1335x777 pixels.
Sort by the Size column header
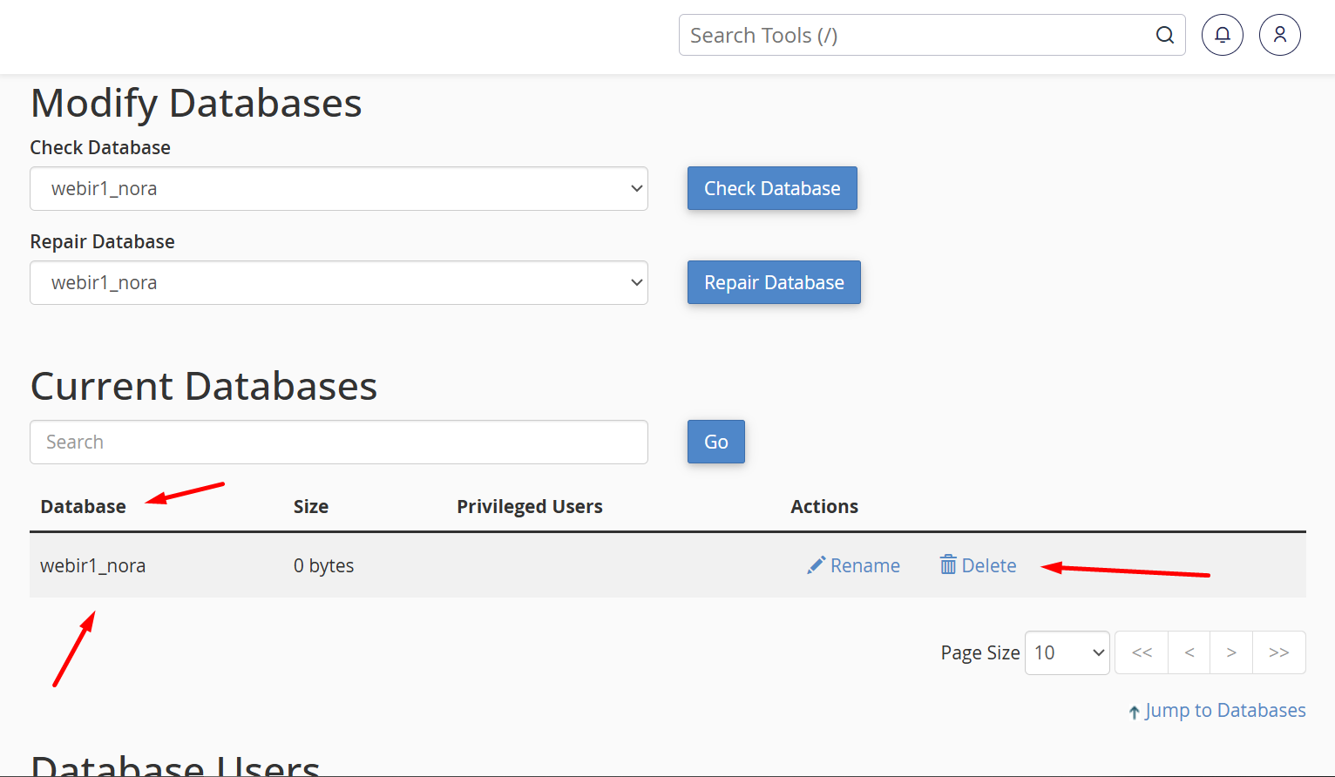[310, 506]
